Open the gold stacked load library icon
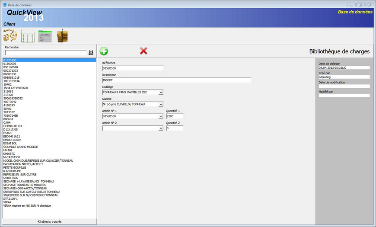The image size is (376, 227). 62,36
